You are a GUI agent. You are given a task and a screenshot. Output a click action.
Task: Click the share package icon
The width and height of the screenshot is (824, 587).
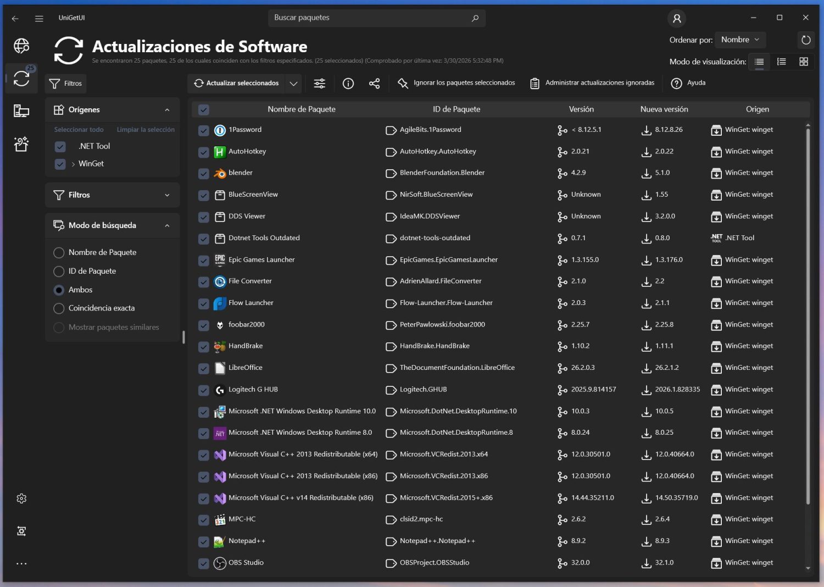click(374, 84)
